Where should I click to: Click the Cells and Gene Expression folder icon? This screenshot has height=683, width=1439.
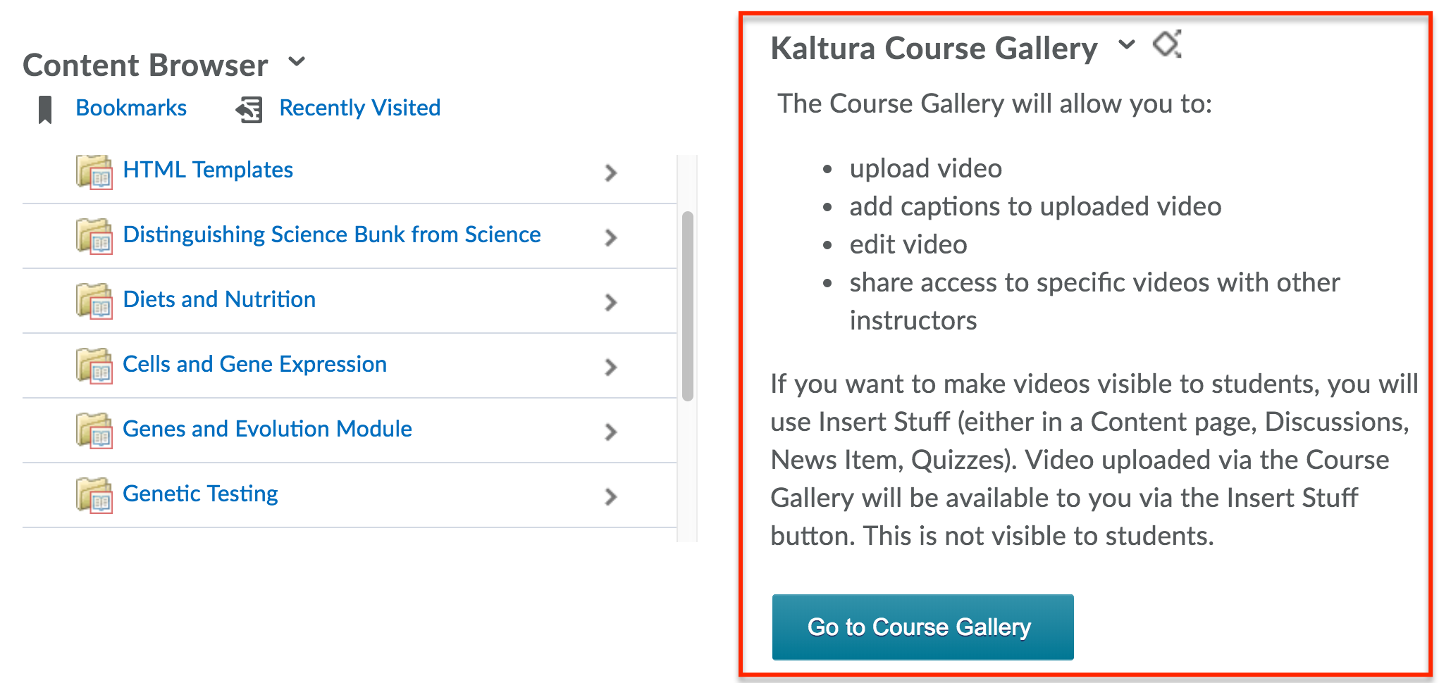(x=94, y=366)
